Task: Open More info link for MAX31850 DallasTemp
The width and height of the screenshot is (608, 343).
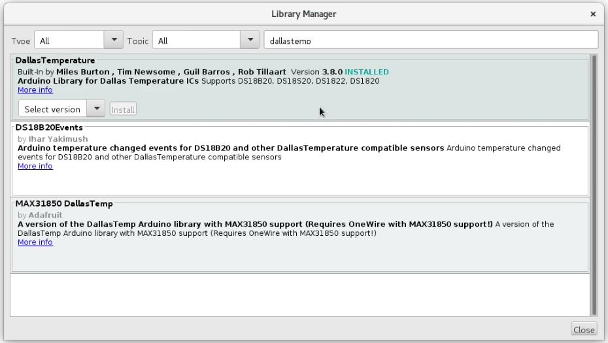Action: (x=35, y=242)
